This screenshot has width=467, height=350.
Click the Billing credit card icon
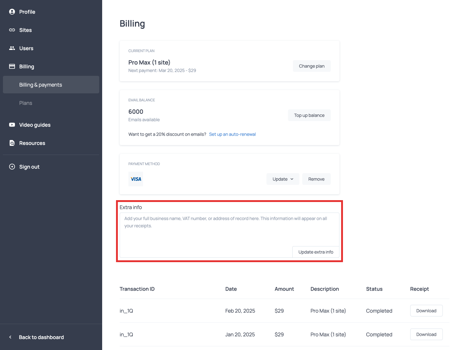click(12, 66)
